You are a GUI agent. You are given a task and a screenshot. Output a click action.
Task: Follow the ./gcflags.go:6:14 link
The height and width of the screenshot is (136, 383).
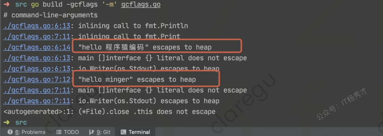(37, 47)
